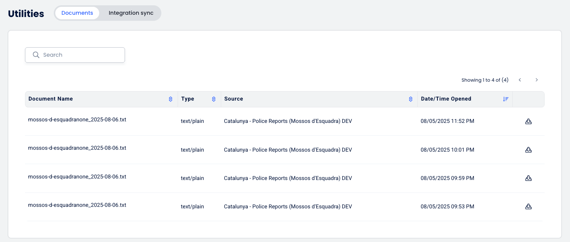Viewport: 570px width, 242px height.
Task: Reverse the Date/Time Opened sort order icon
Action: [x=506, y=99]
